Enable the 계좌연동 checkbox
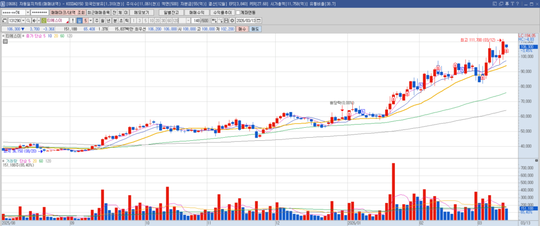The width and height of the screenshot is (540, 226). [x=238, y=12]
